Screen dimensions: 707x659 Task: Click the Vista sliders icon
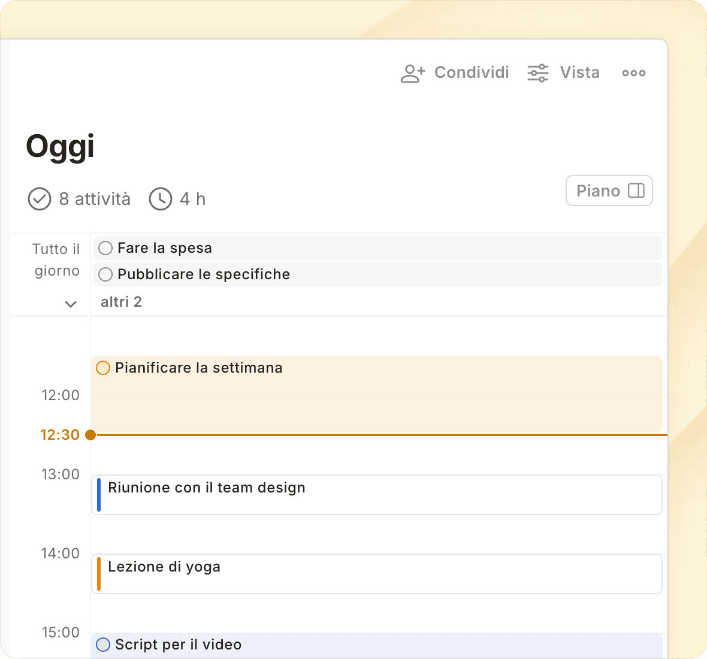[x=537, y=73]
